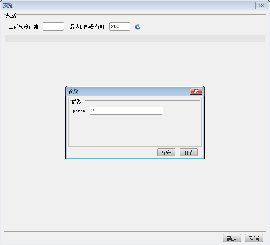Confirm with 确定 at bottom of 预览 window
This screenshot has height=245, width=270.
click(x=232, y=238)
